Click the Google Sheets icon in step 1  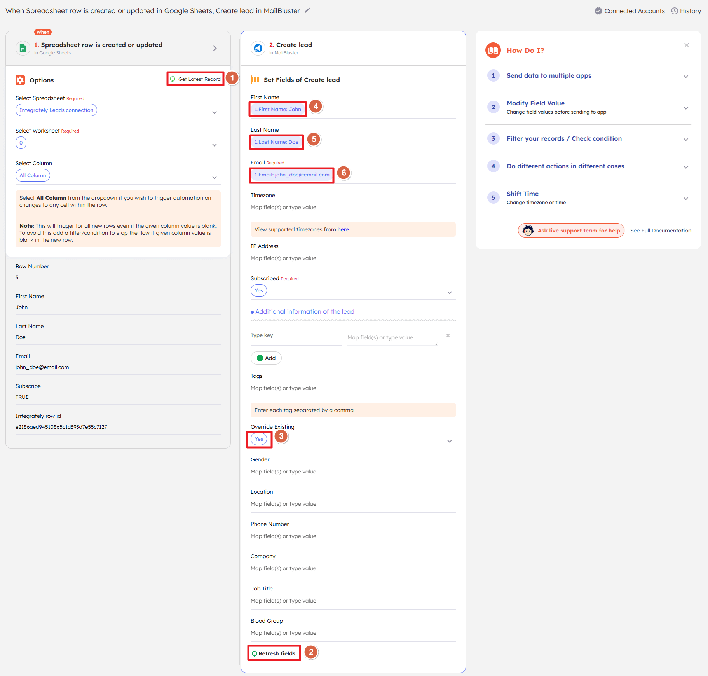coord(23,48)
